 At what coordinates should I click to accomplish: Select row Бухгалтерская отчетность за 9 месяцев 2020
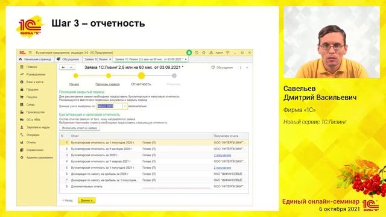pyautogui.click(x=154, y=149)
